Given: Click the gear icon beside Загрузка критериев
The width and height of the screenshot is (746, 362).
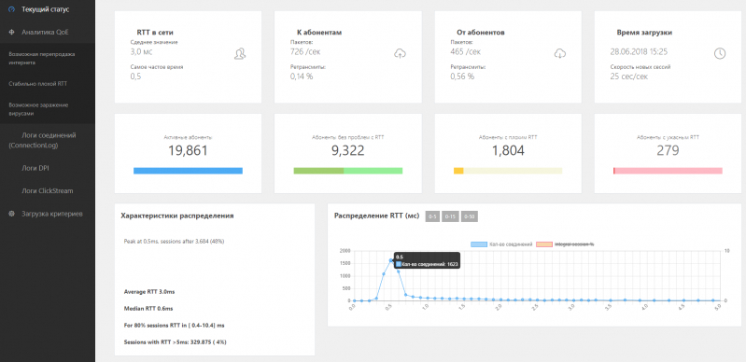Looking at the screenshot, I should 12,214.
